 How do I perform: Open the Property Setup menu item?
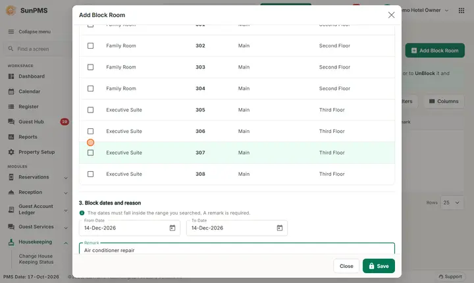pos(37,152)
